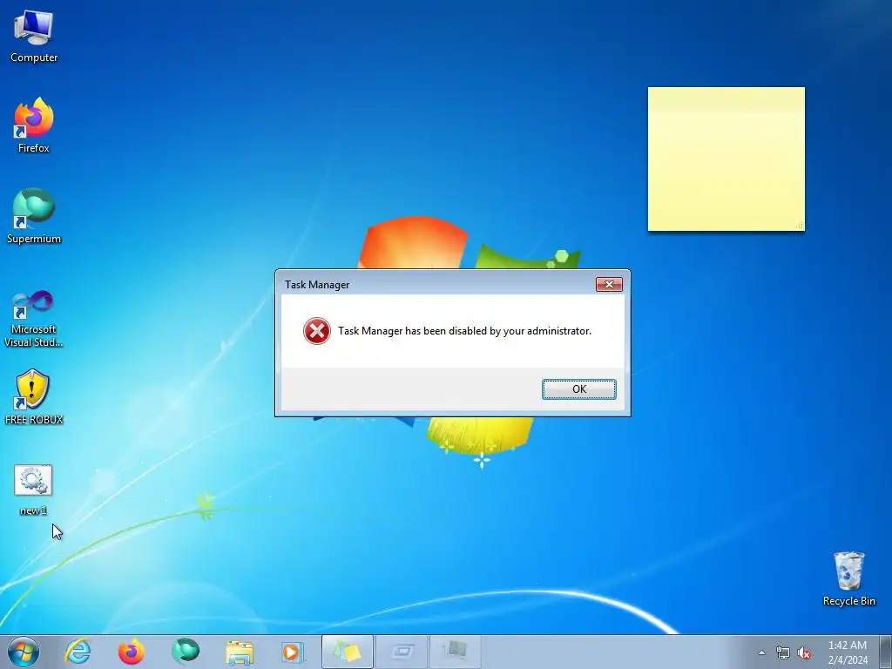The image size is (892, 669).
Task: Click OK in the Task Manager dialog
Action: (578, 389)
